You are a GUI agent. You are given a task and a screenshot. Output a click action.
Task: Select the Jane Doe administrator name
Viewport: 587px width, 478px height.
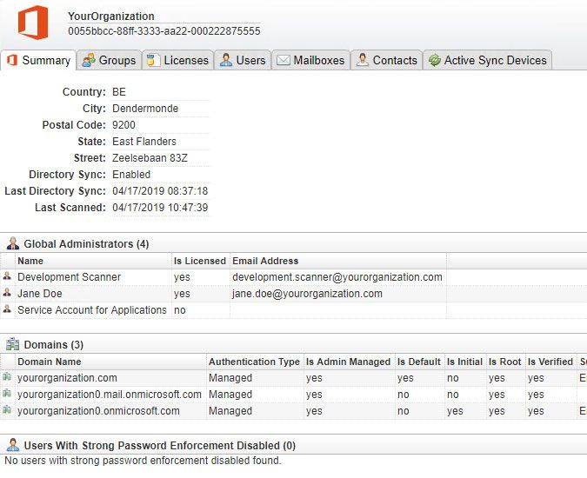point(40,294)
